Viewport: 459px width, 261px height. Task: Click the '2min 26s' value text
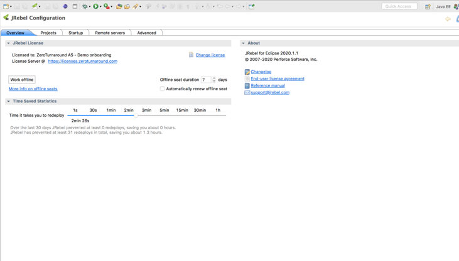click(x=80, y=120)
